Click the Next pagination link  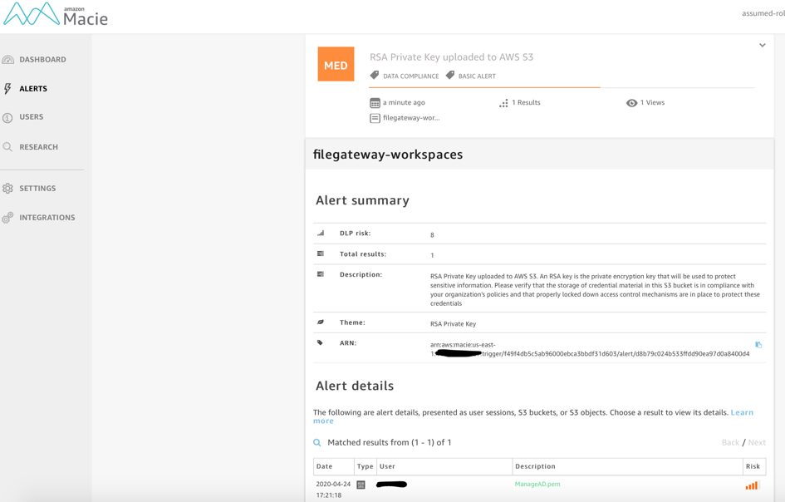coord(757,442)
